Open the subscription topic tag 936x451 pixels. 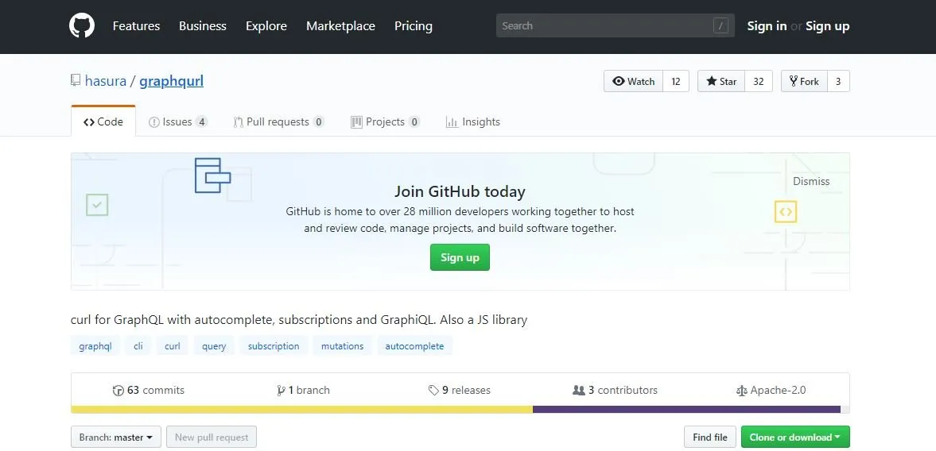[x=274, y=345]
